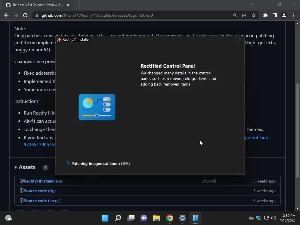Click the lock icon in address bar
Viewport: 300px width, 225px height.
click(x=37, y=15)
